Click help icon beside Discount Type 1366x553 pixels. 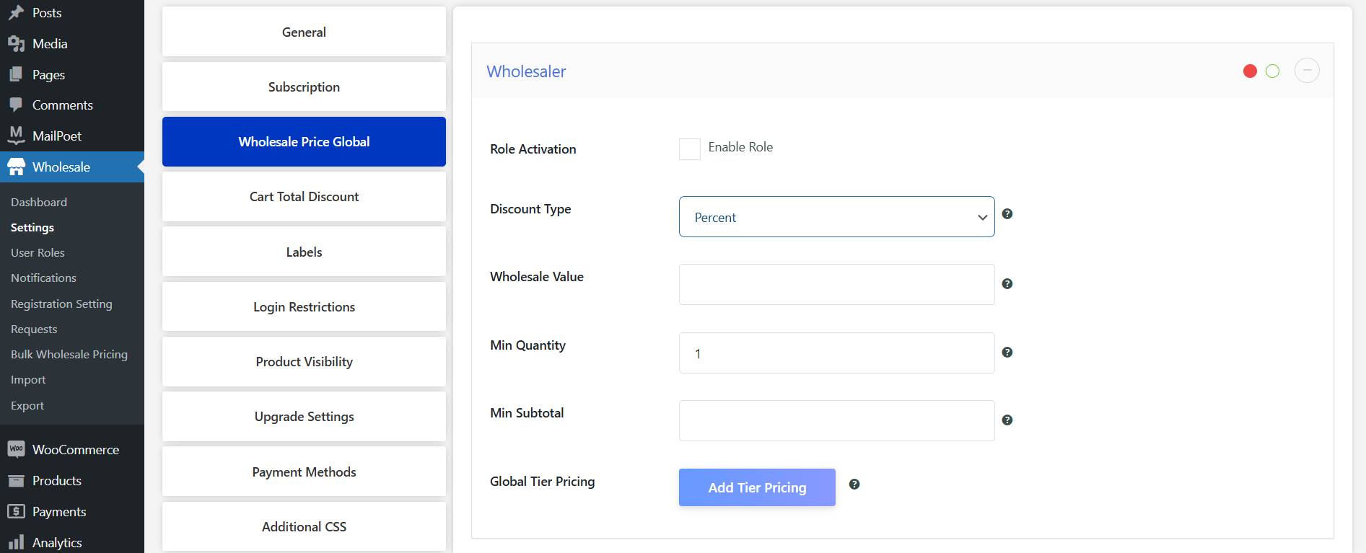[x=1007, y=214]
